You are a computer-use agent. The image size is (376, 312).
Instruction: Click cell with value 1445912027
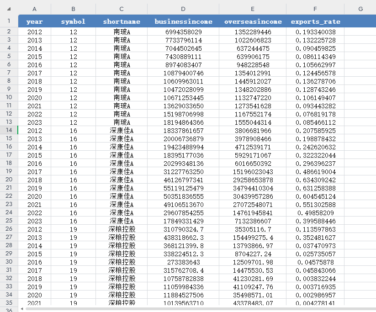(253, 81)
